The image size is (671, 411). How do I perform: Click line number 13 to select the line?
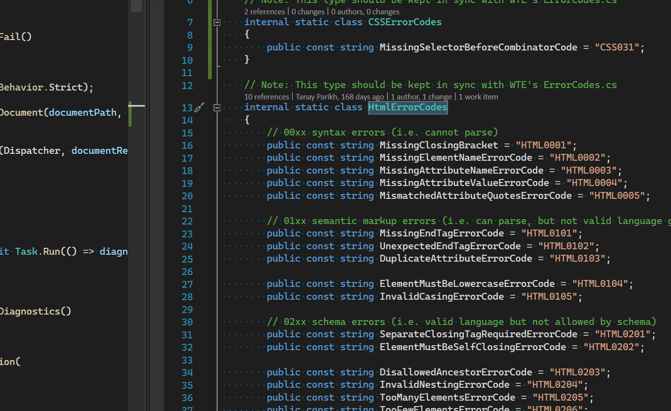coord(187,107)
